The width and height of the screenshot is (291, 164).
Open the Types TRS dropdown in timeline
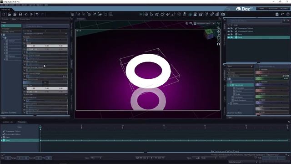point(96,158)
